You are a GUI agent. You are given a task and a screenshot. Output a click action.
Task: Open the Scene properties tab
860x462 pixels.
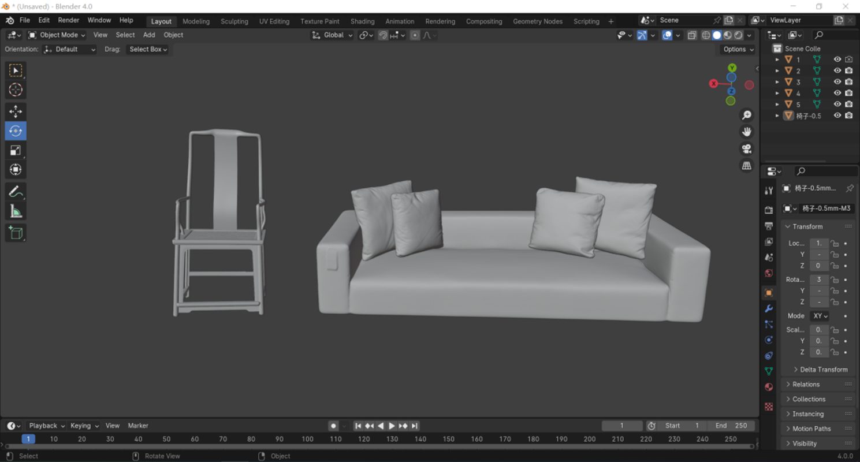769,258
